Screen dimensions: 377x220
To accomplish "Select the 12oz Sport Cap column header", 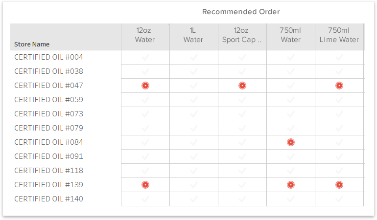I will coord(242,35).
